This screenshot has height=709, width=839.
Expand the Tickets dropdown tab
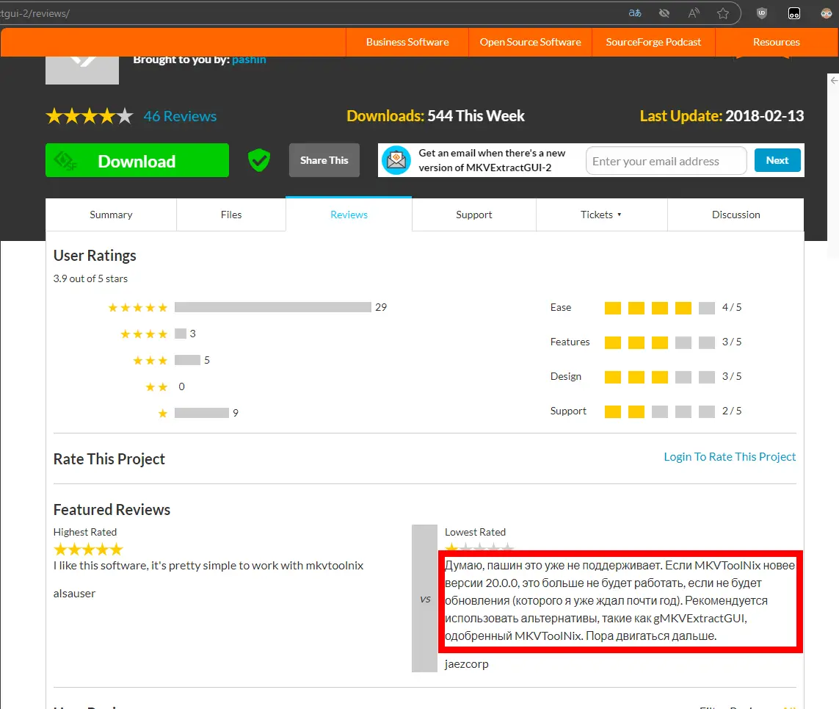point(601,215)
